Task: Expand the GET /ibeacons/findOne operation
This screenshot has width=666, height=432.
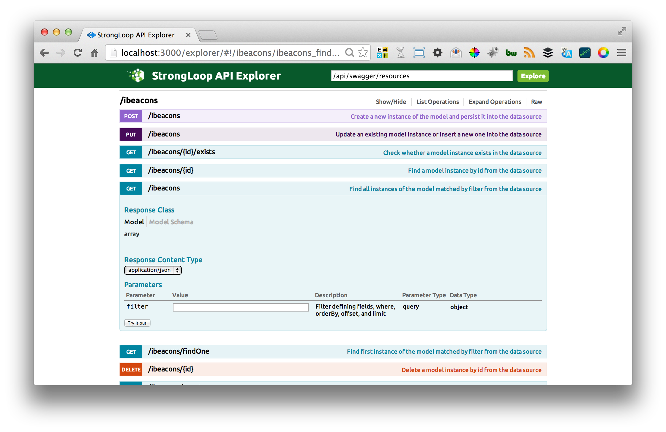Action: (x=179, y=352)
